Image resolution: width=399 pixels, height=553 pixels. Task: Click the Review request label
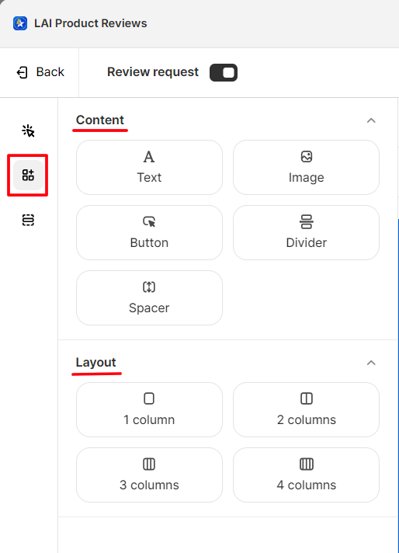[x=153, y=72]
